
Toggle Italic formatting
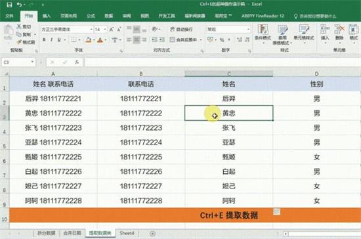pos(52,40)
